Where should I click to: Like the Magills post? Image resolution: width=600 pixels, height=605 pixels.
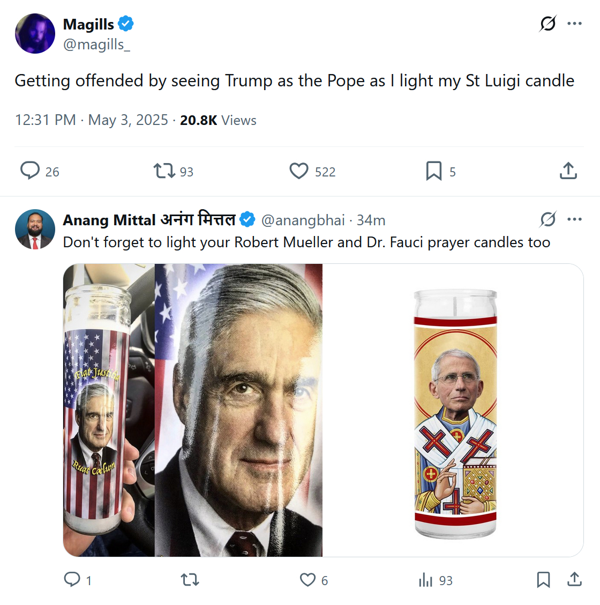pos(299,171)
